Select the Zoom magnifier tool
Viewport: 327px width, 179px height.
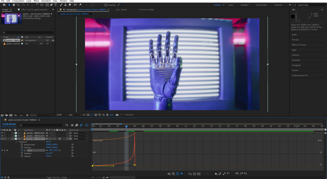[18, 5]
